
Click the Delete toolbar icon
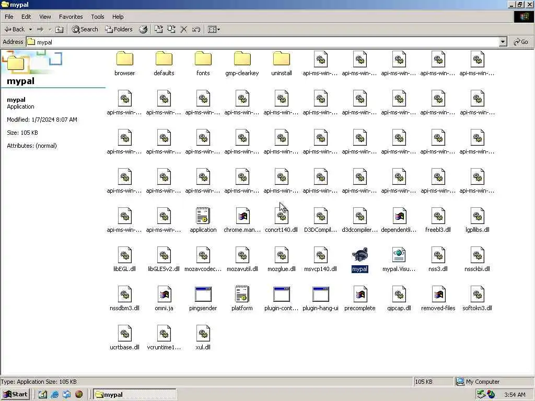click(x=184, y=29)
